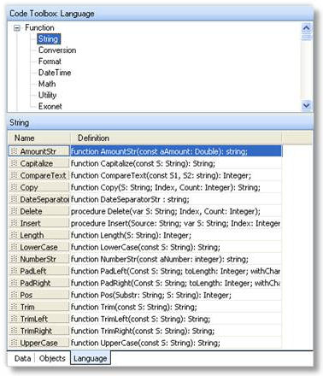The image size is (323, 376).
Task: Select the TrimLeft name cell
Action: (x=39, y=319)
